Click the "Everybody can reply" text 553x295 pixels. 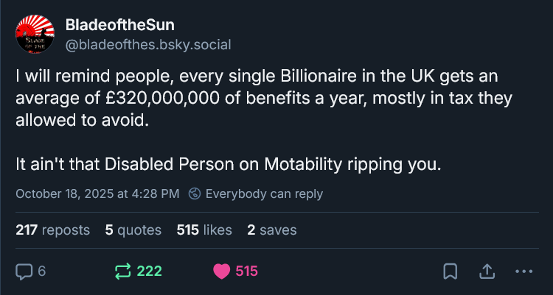click(x=264, y=194)
